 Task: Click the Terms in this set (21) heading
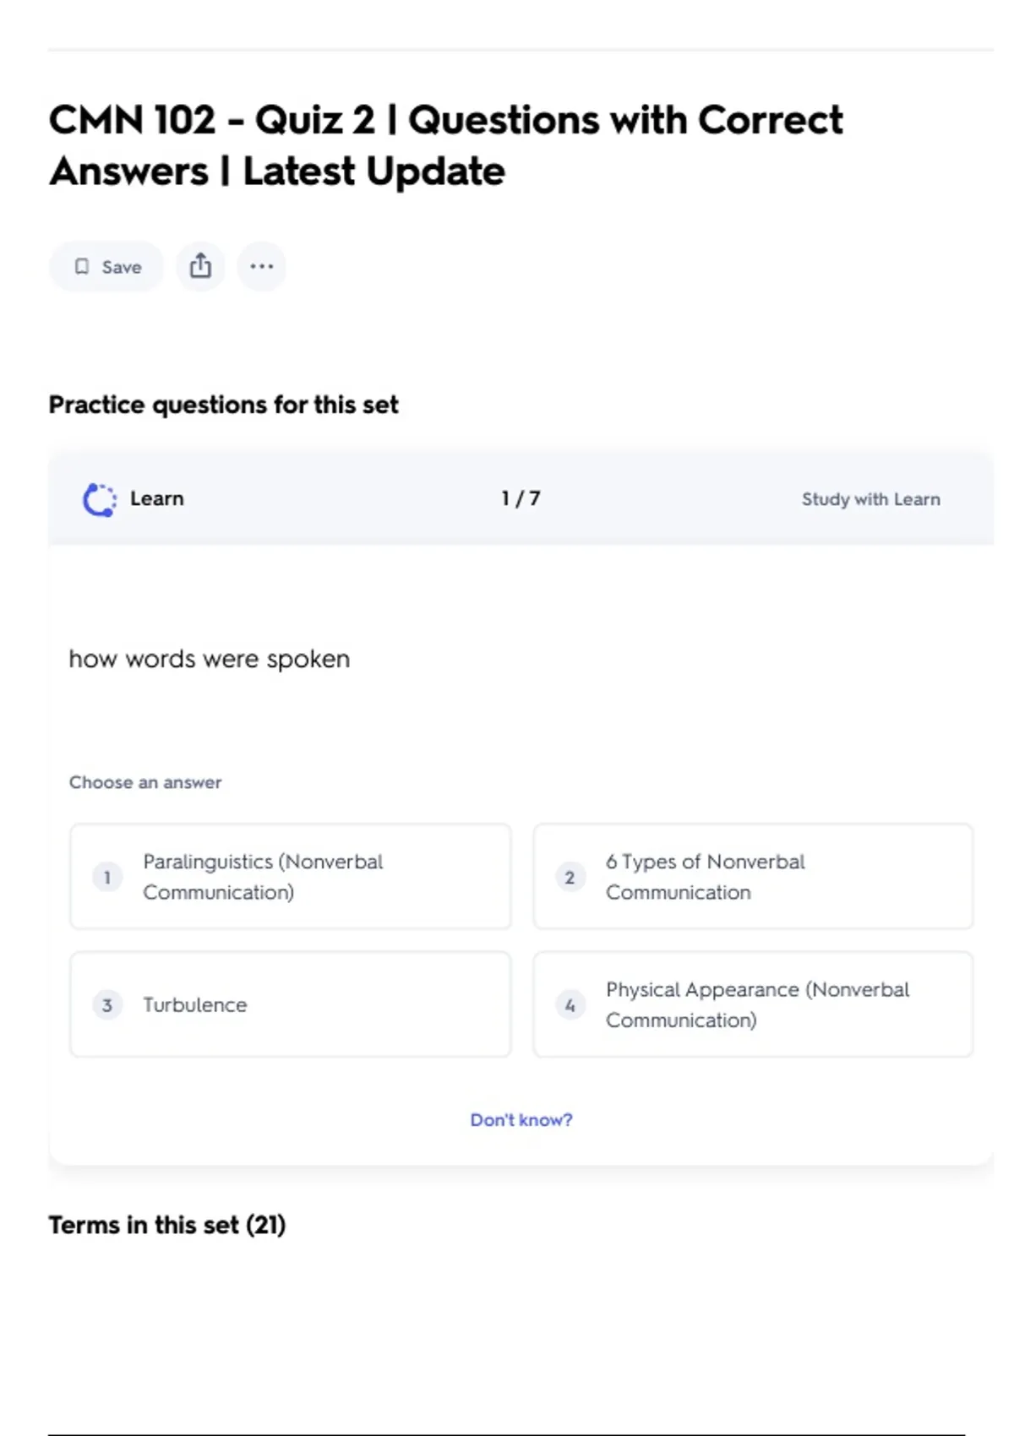click(x=167, y=1225)
